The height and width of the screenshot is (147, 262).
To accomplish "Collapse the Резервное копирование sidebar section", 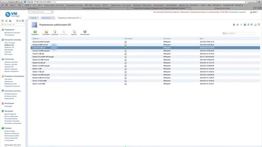I will coord(14,76).
